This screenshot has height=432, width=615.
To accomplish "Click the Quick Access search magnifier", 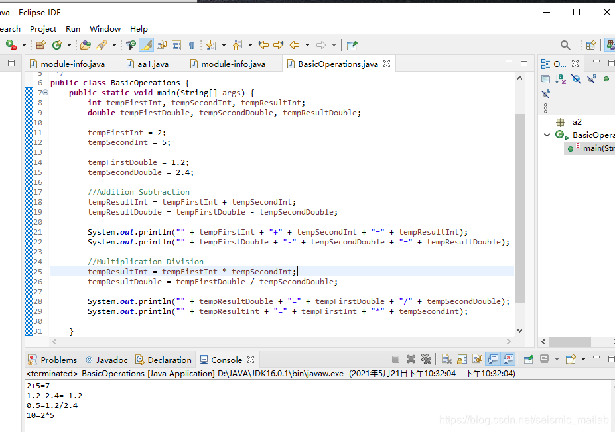I will coord(565,45).
